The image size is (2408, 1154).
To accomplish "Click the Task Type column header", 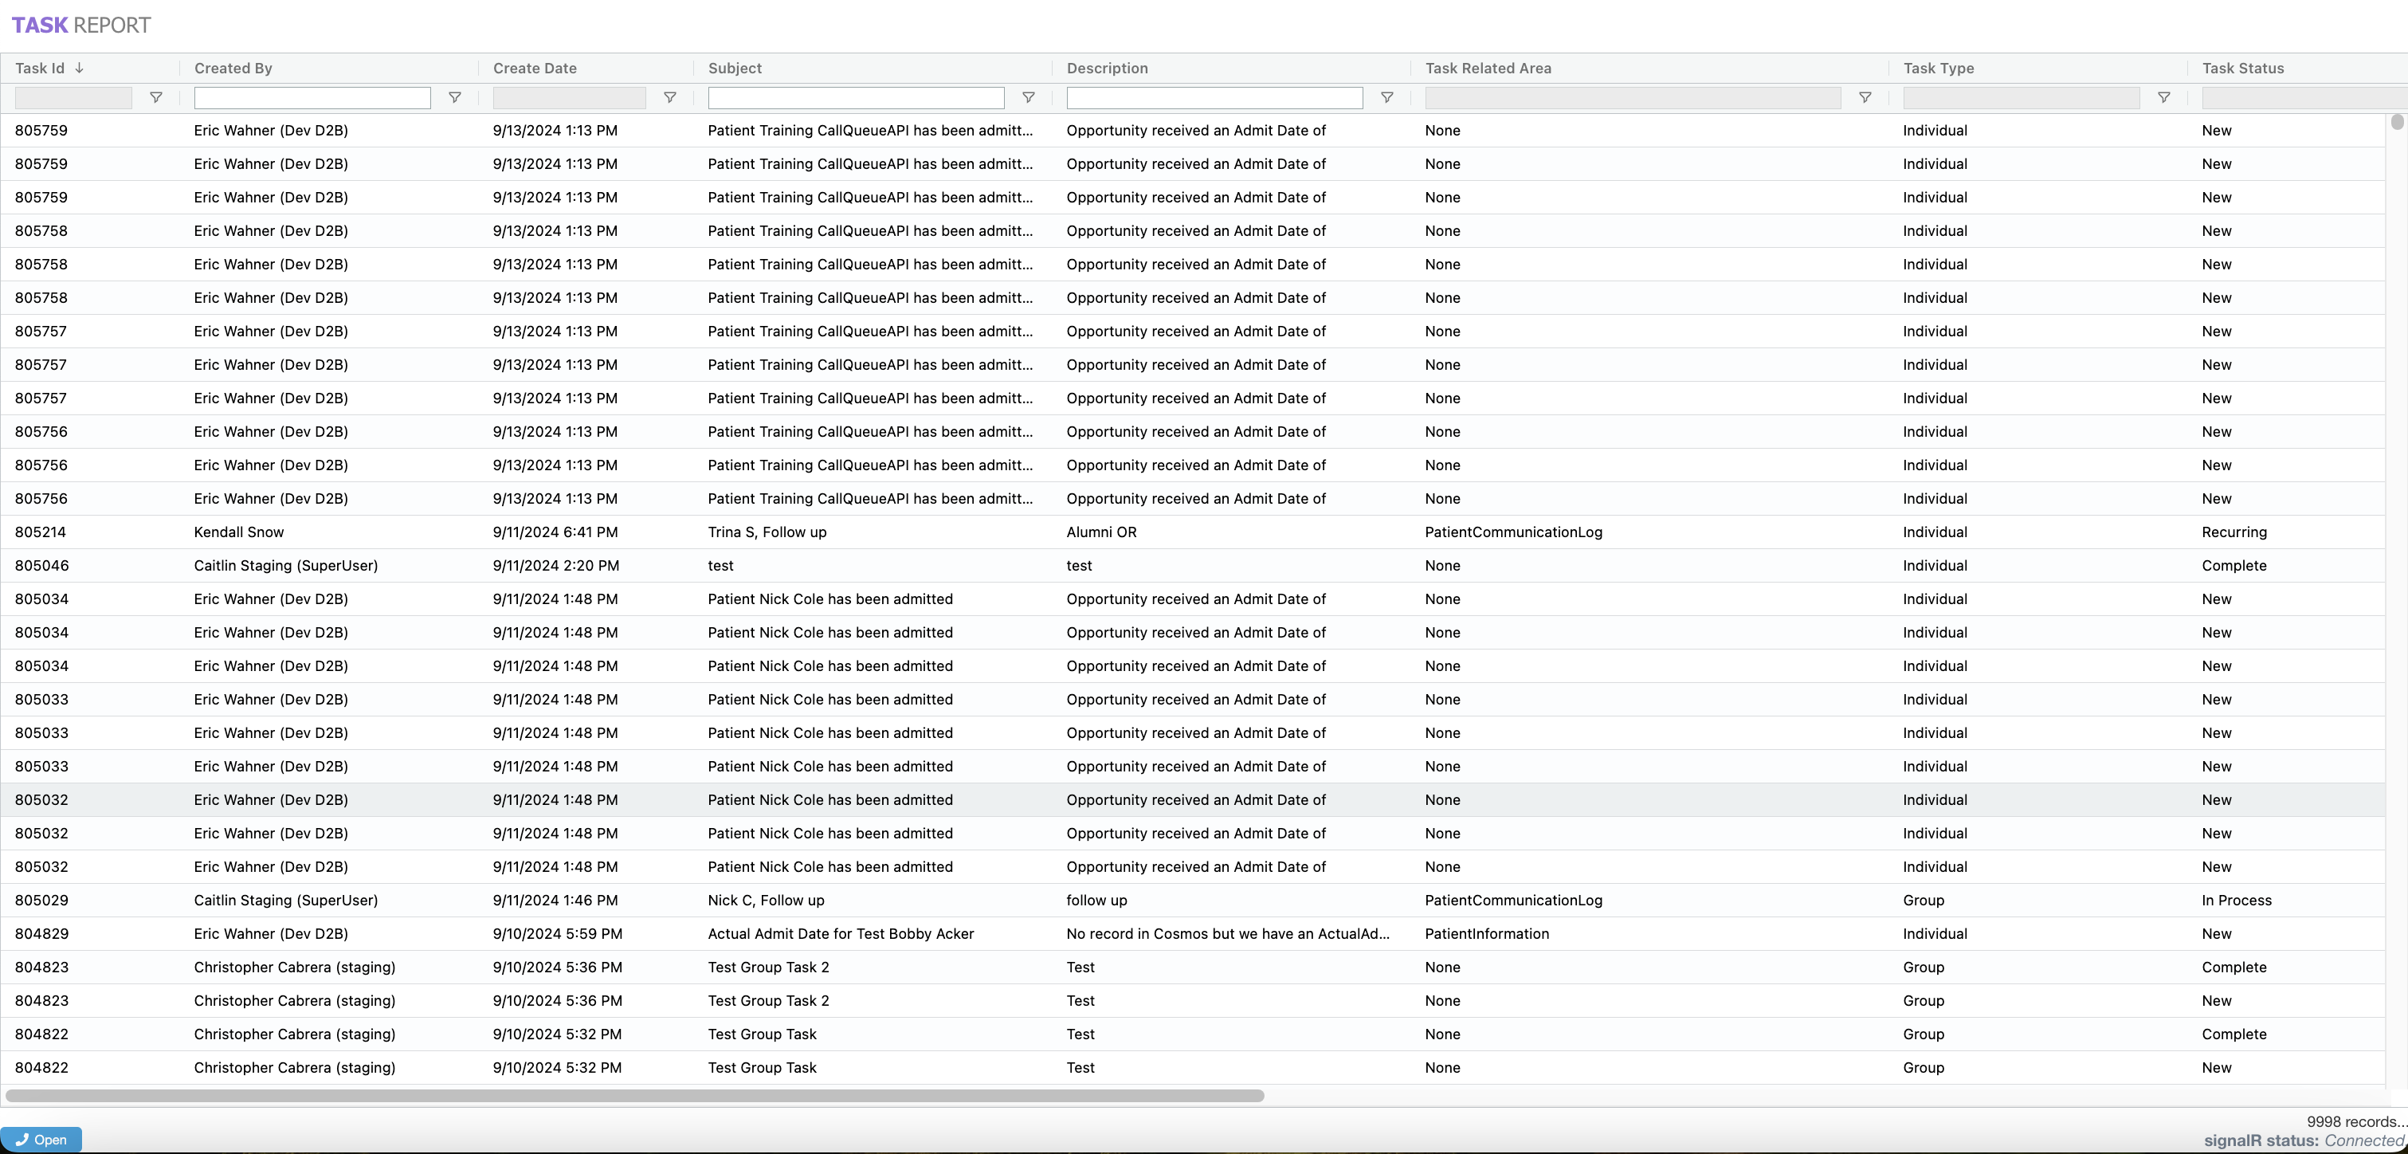I will (1938, 69).
